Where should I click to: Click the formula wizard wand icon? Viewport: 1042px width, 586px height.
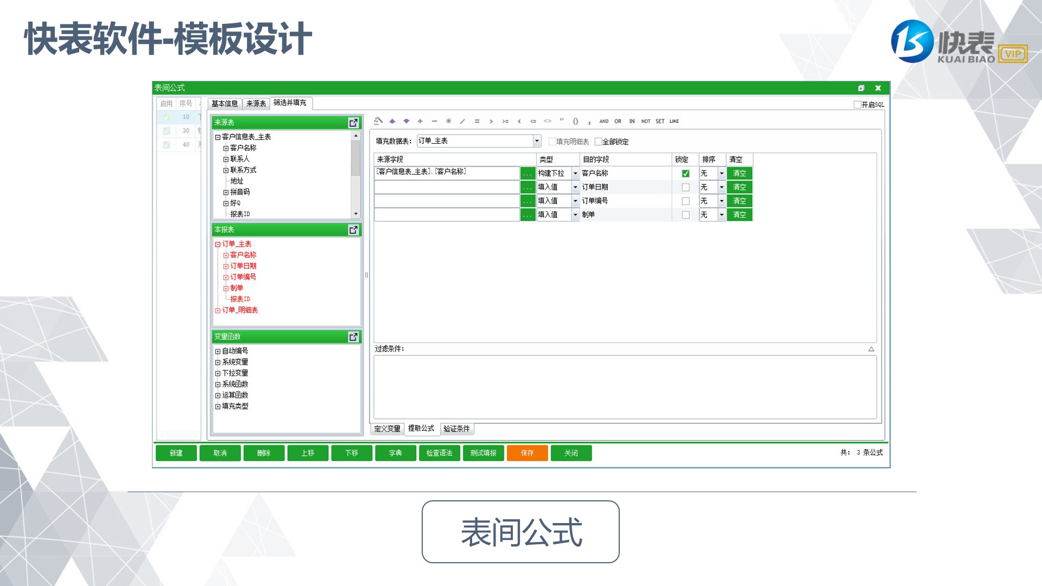coord(378,121)
